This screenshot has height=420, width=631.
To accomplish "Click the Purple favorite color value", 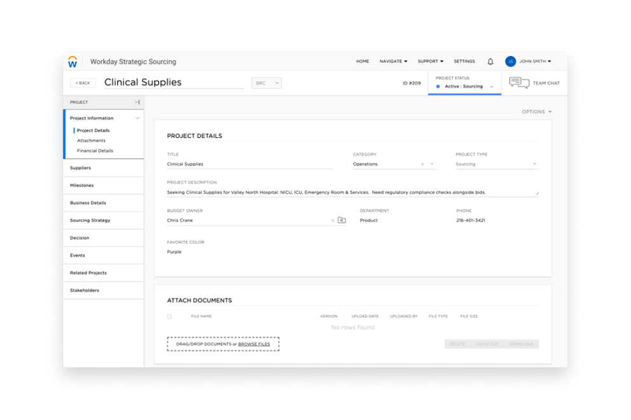I will point(176,252).
